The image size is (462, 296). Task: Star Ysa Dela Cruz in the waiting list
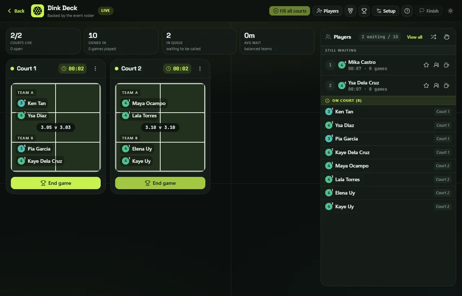point(426,86)
